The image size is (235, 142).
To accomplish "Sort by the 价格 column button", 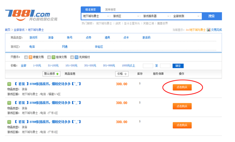I will pyautogui.click(x=122, y=74).
